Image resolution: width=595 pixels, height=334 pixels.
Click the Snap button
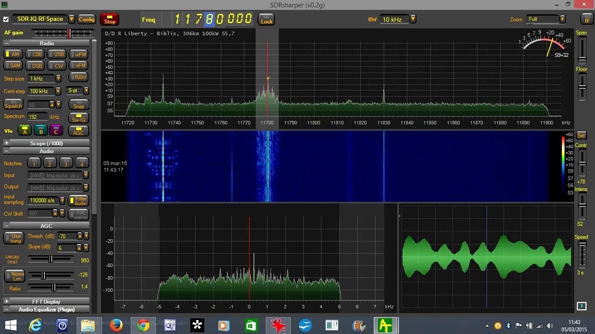78,105
